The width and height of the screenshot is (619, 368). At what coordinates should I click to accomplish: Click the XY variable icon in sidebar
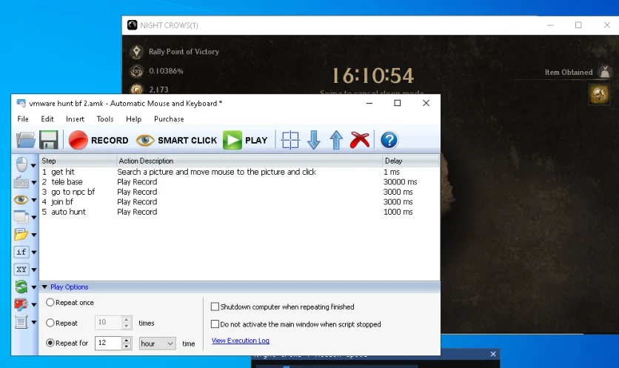pyautogui.click(x=21, y=270)
